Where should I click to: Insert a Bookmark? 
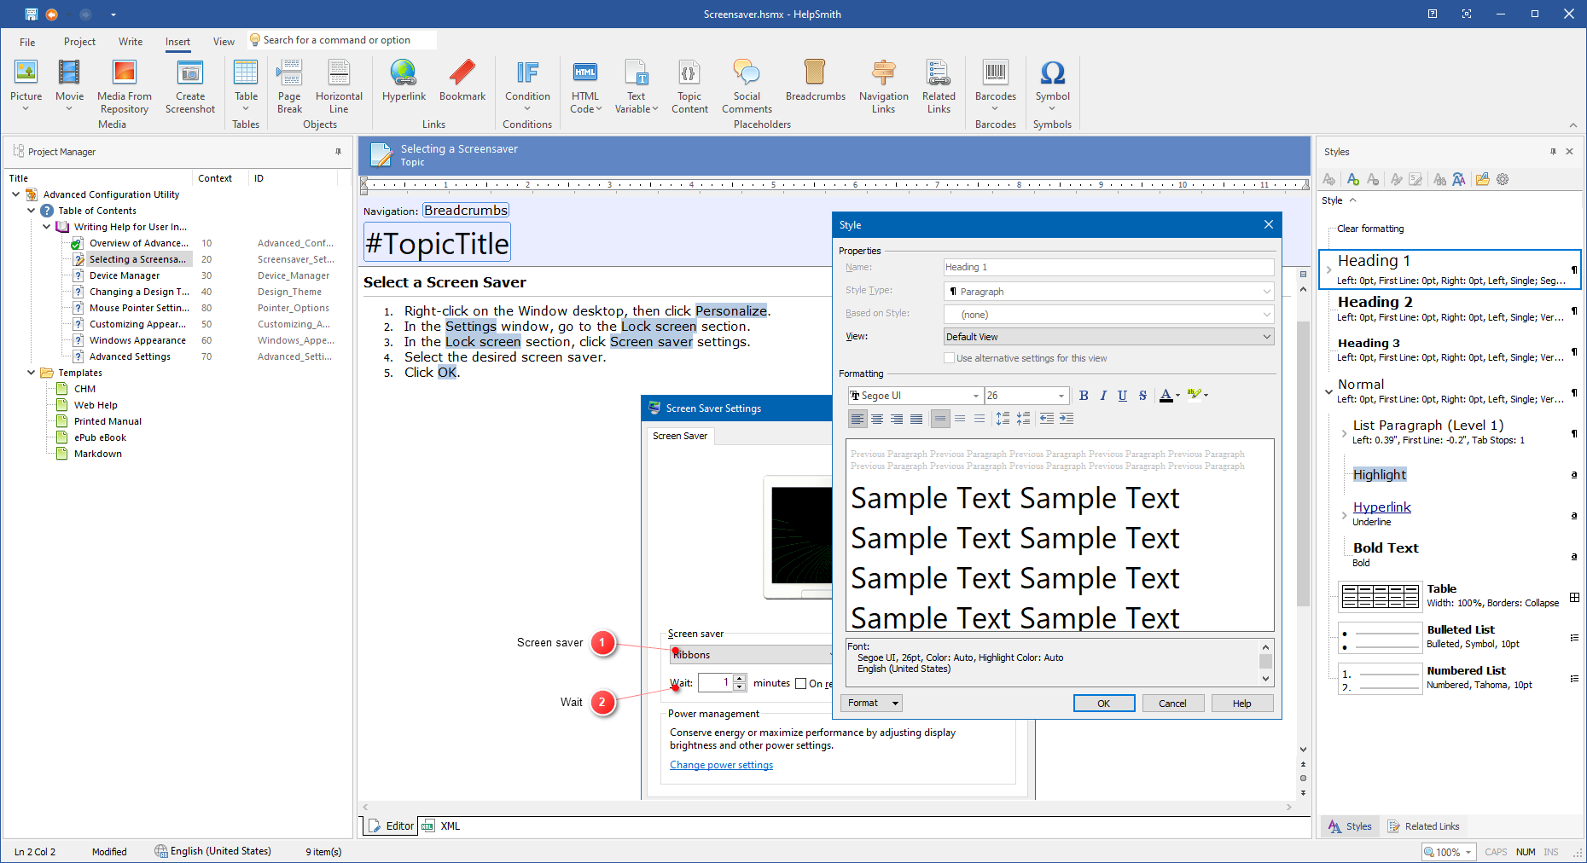[x=462, y=81]
